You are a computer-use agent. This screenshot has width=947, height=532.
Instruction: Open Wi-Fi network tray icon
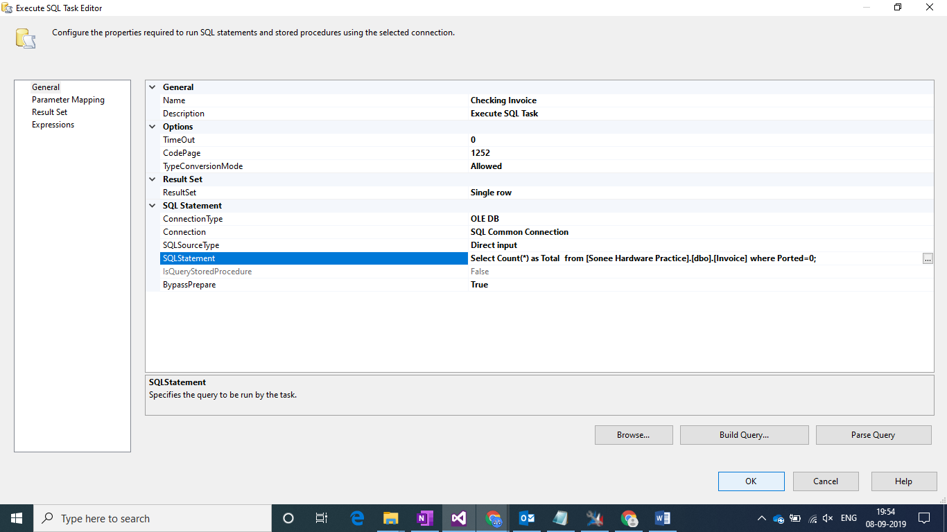(812, 518)
